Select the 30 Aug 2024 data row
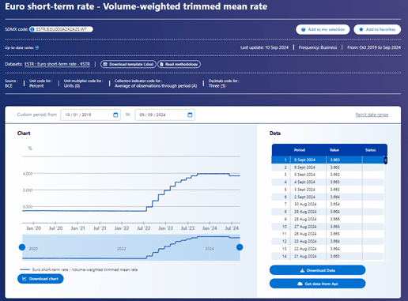The image size is (408, 301). click(327, 204)
